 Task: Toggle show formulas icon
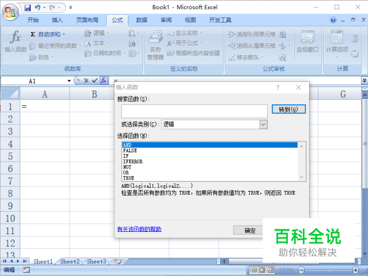pos(282,34)
